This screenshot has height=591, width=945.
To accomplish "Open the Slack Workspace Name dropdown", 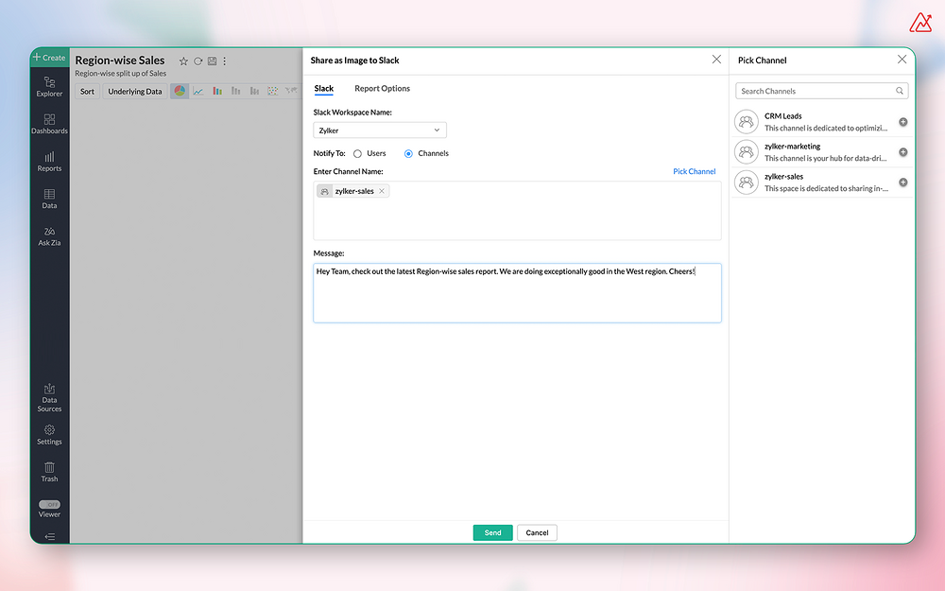I will (x=380, y=130).
